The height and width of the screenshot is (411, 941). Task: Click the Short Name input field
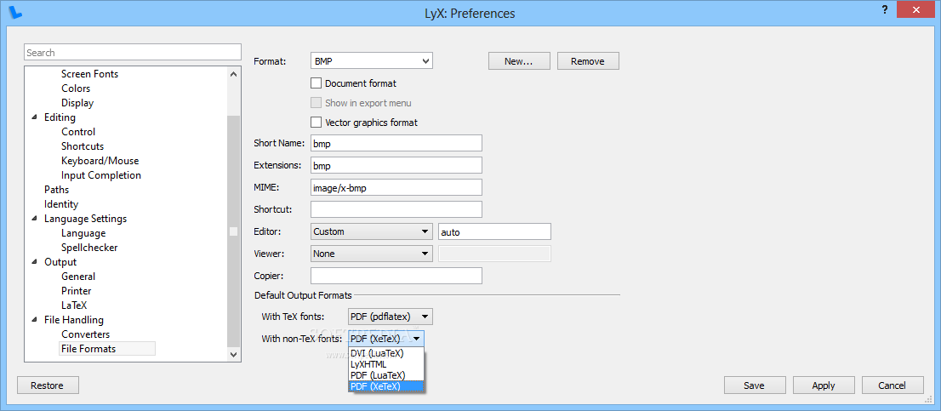click(x=396, y=144)
